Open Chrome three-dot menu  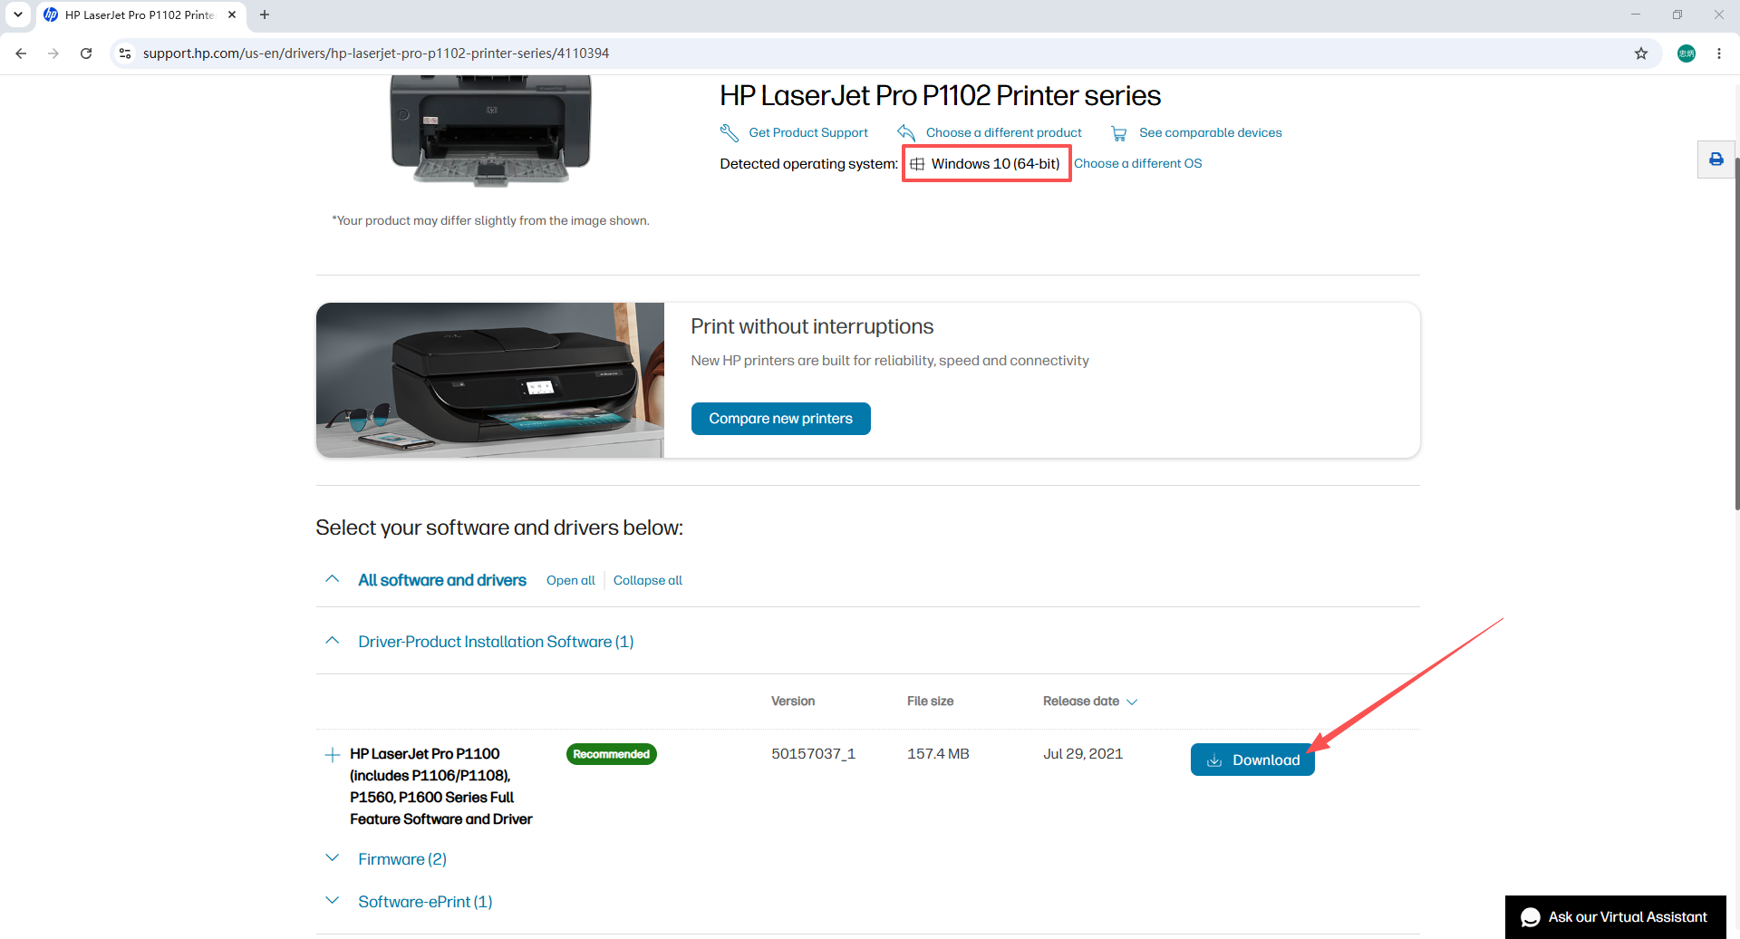pyautogui.click(x=1719, y=53)
